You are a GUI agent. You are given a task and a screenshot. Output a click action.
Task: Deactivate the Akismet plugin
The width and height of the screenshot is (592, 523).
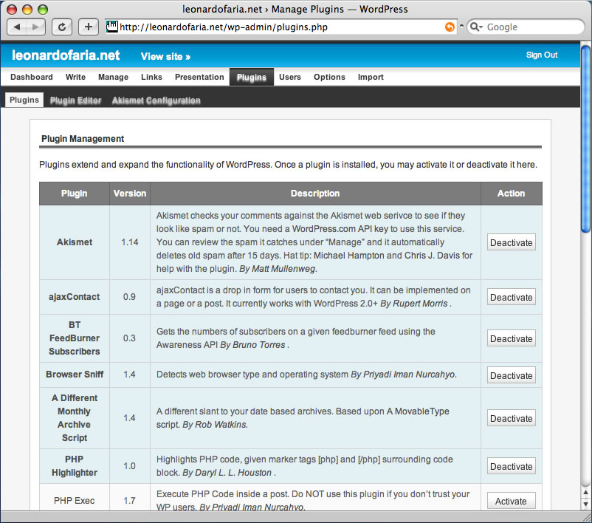coord(512,242)
